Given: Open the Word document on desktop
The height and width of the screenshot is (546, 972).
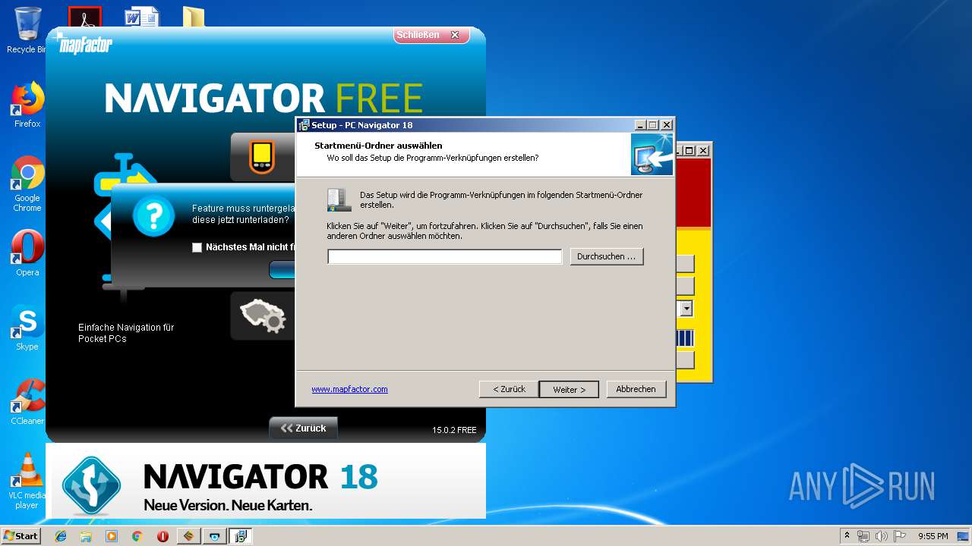Looking at the screenshot, I should (142, 16).
